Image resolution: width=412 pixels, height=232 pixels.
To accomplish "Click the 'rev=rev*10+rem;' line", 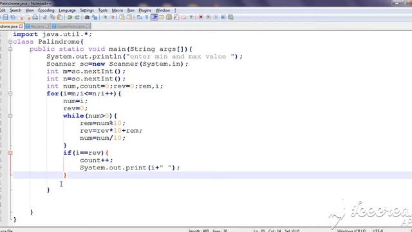I will click(x=111, y=130).
